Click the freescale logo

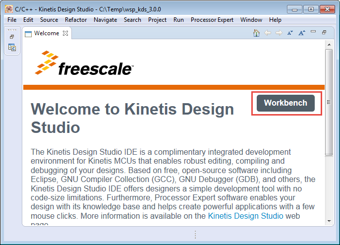84,63
